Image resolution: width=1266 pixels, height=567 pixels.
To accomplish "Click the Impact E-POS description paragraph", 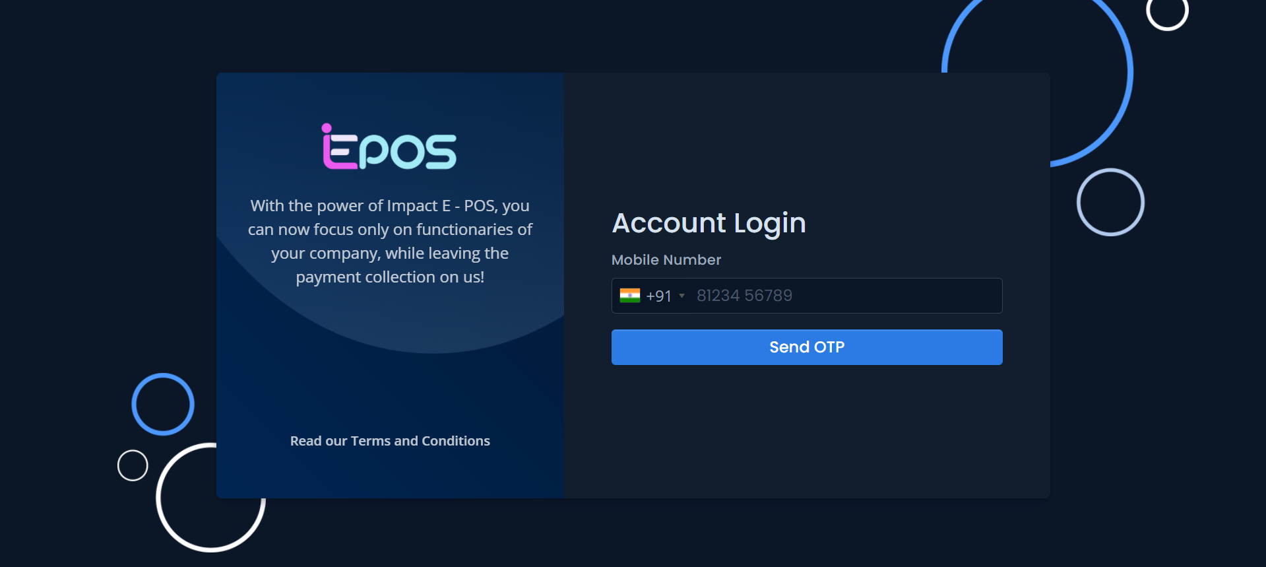I will click(390, 242).
